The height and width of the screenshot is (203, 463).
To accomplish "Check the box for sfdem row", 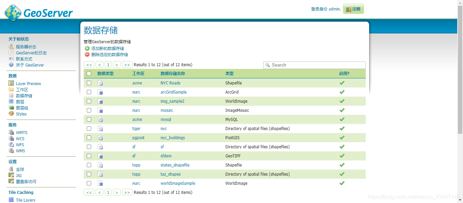I will (89, 156).
